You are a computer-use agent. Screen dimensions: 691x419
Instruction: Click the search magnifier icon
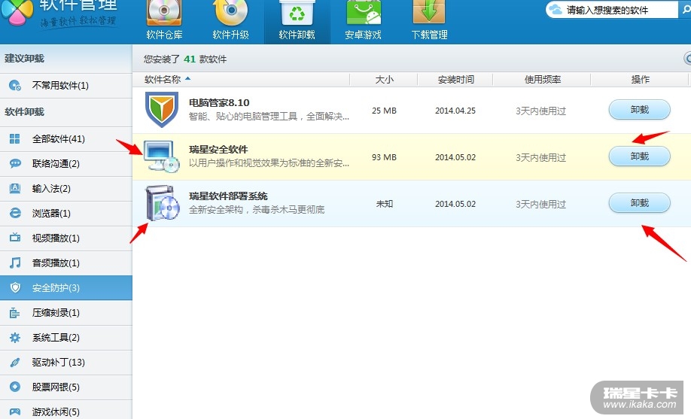click(x=686, y=9)
